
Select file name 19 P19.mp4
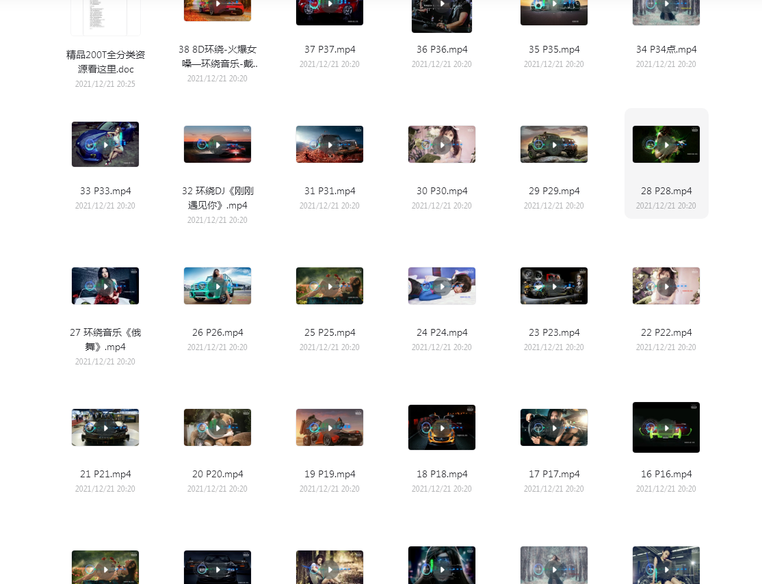330,474
